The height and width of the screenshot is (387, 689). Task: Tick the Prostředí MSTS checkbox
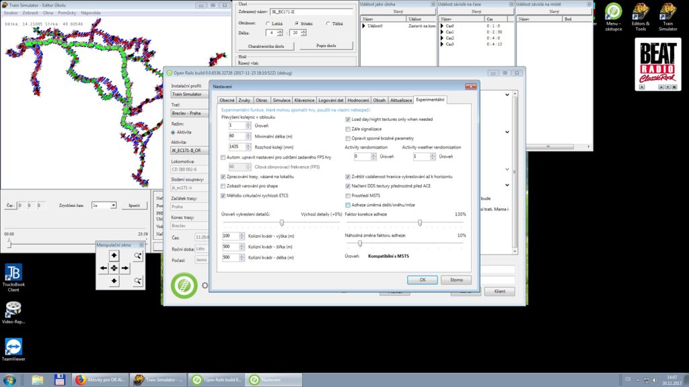(348, 196)
